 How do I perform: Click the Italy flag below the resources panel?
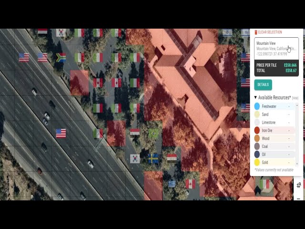pyautogui.click(x=264, y=184)
